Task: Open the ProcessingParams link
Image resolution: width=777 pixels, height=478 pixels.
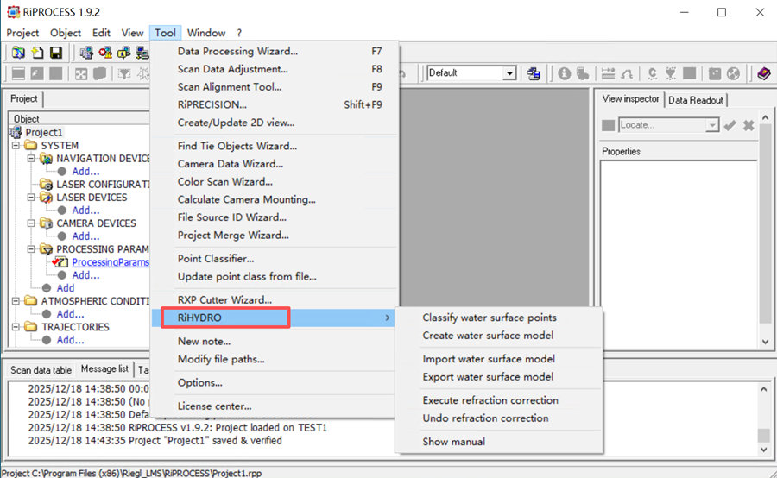Action: click(x=111, y=262)
